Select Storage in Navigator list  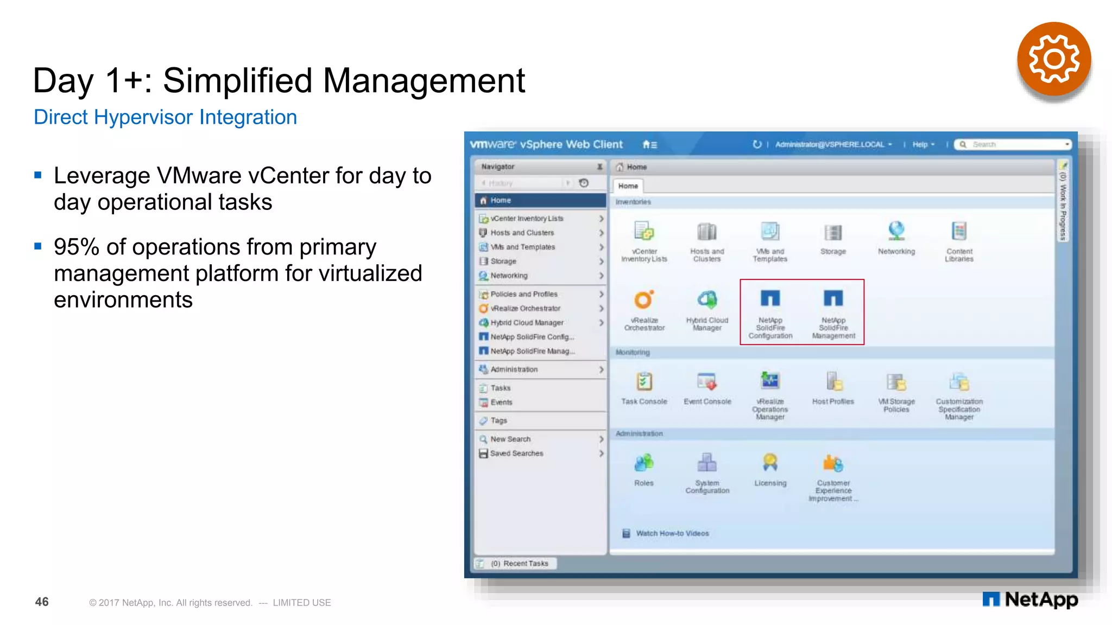540,261
